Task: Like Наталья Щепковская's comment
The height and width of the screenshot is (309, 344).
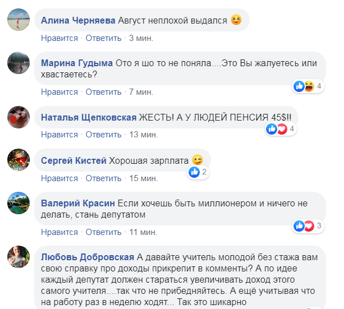Action: point(59,135)
